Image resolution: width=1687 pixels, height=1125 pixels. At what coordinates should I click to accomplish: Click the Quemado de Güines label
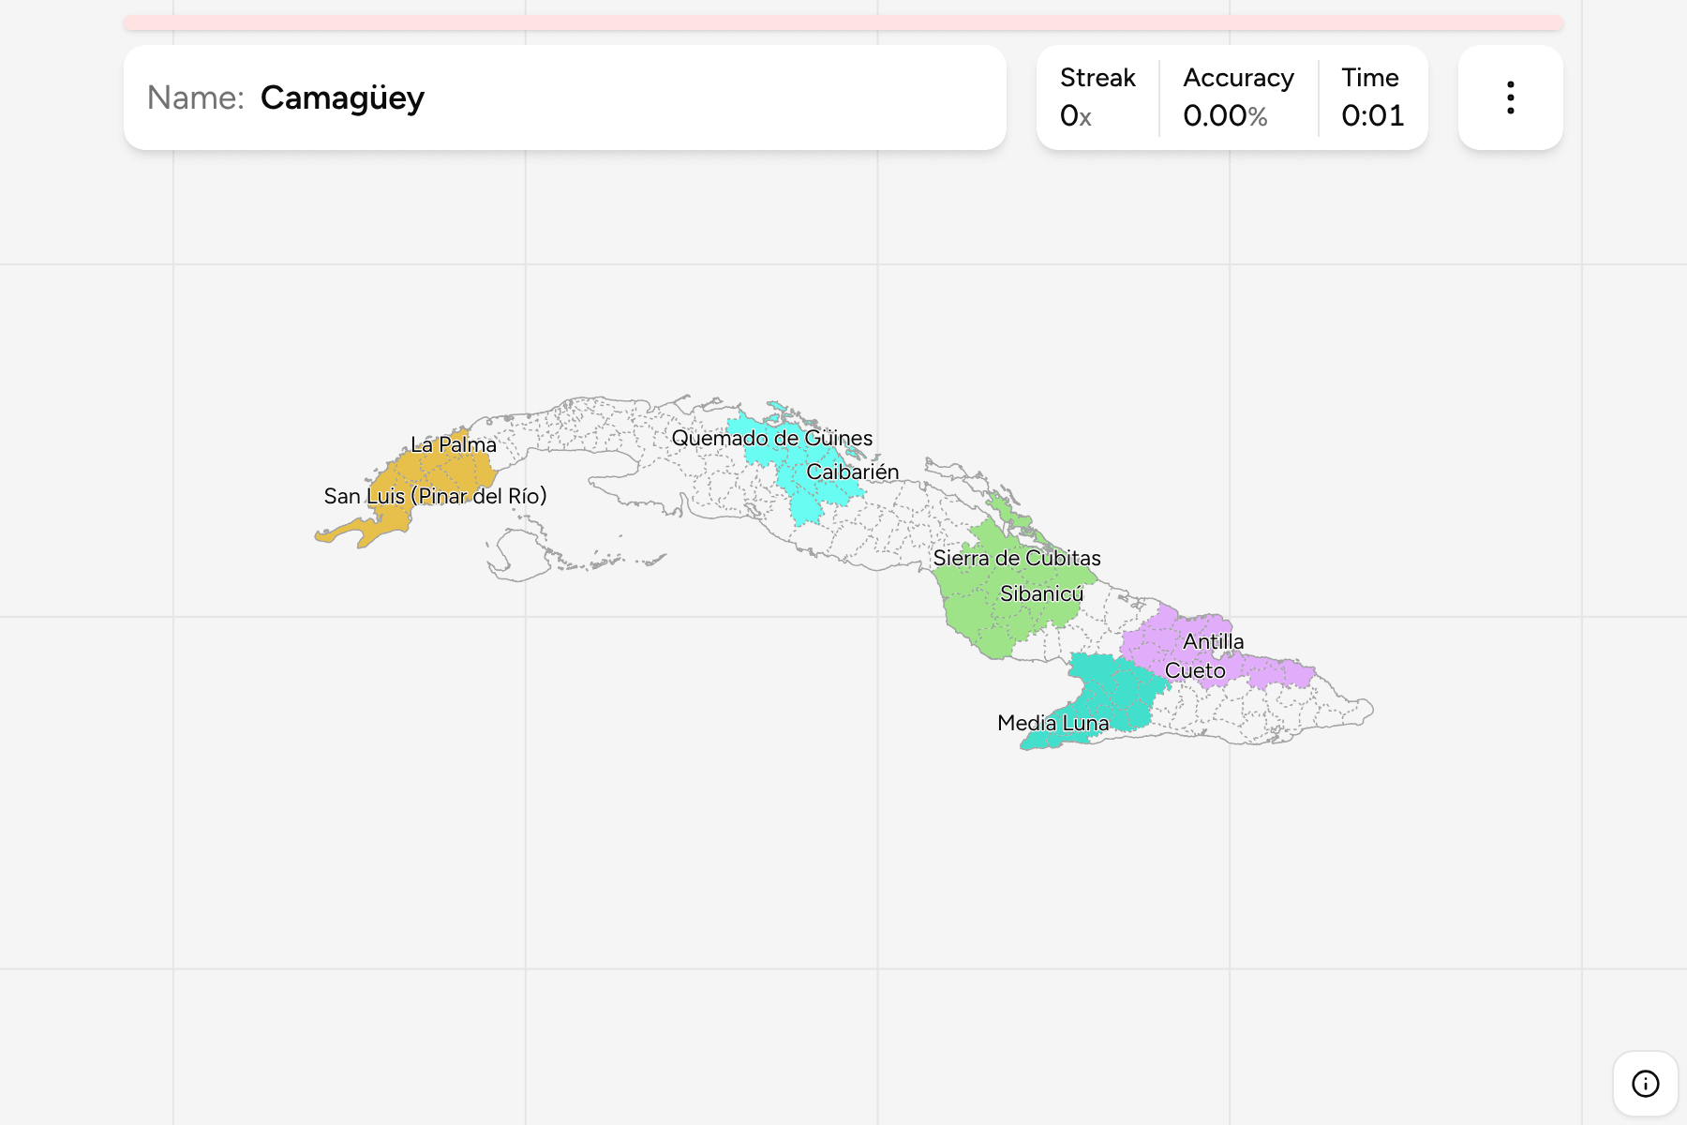(772, 438)
